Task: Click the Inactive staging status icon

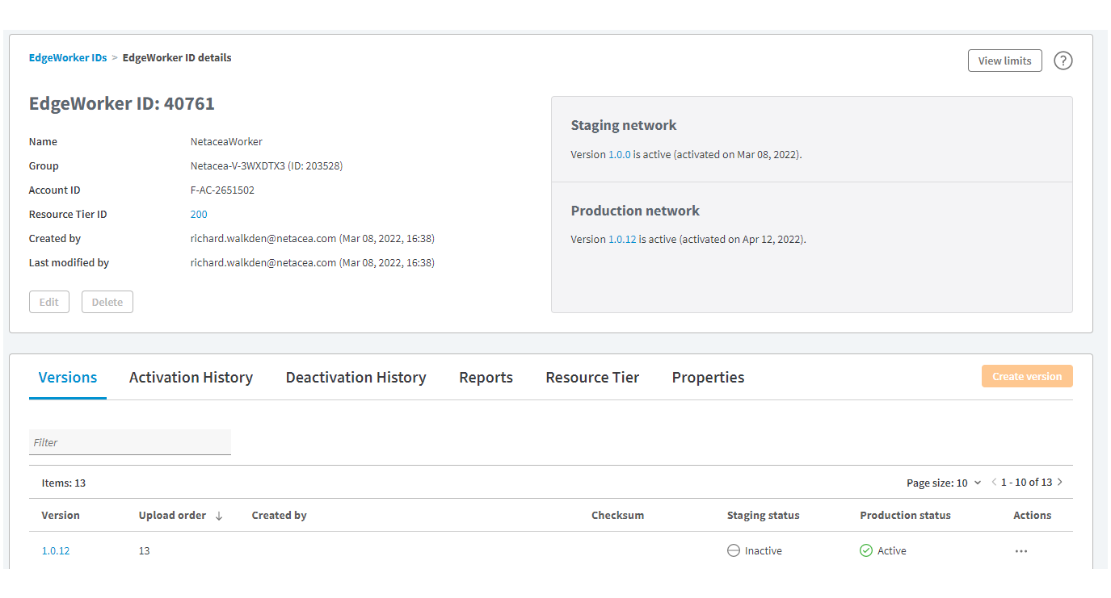Action: (734, 551)
